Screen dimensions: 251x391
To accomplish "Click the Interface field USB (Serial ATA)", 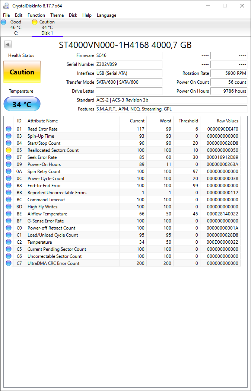I will (129, 73).
